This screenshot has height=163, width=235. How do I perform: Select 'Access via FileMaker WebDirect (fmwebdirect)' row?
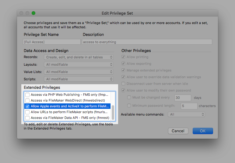click(x=68, y=100)
